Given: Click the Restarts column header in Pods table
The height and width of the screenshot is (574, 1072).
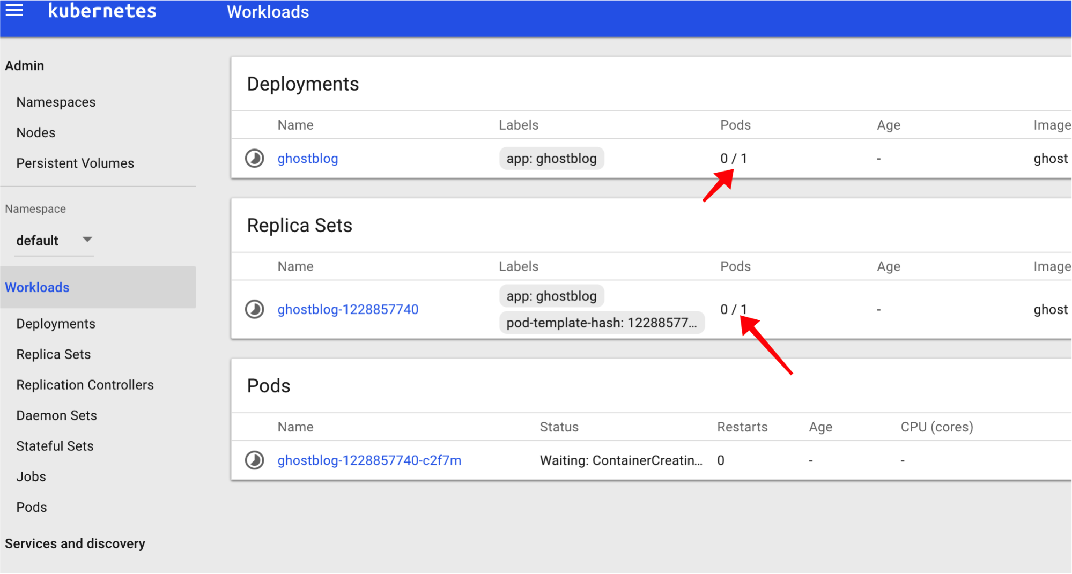Looking at the screenshot, I should 742,427.
